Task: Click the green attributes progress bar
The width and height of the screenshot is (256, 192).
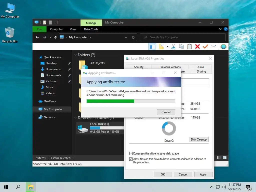Action: (131, 101)
